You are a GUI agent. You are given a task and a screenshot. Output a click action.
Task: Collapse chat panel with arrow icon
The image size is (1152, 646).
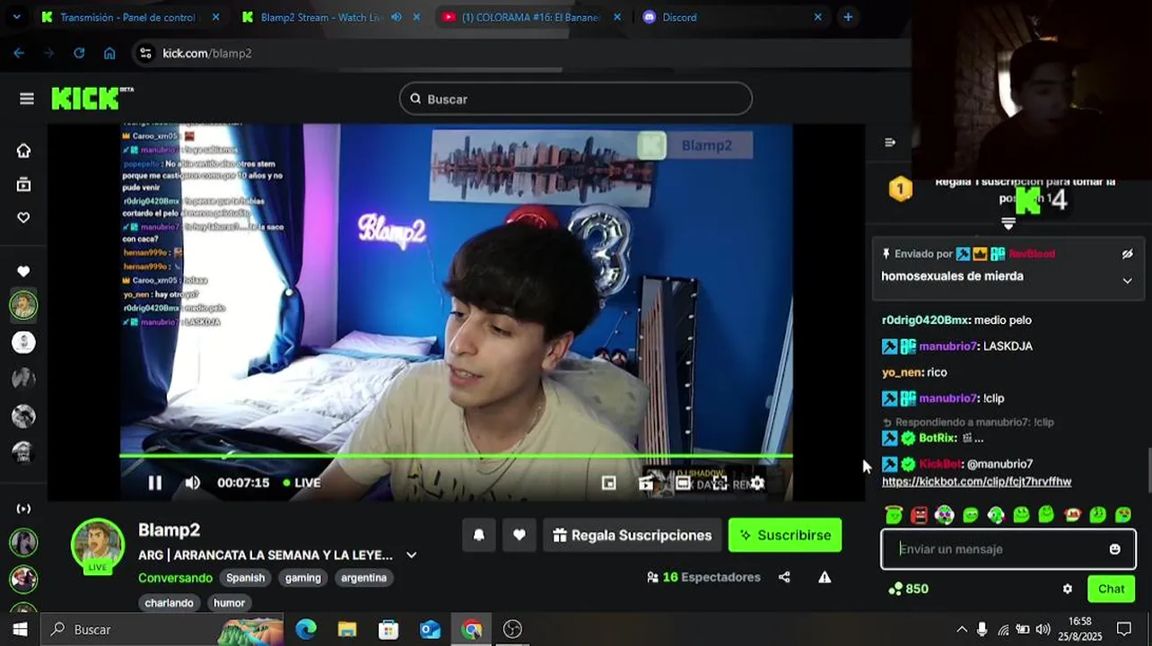coord(890,142)
